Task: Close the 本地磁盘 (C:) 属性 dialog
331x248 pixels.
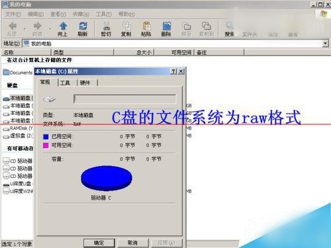Action: [x=181, y=71]
